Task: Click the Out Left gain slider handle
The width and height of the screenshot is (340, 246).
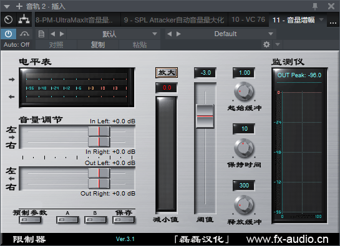Action: coord(99,173)
